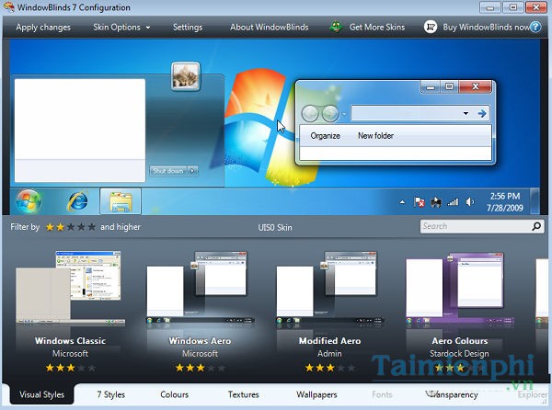Click the Get More Skins frog icon

[336, 27]
